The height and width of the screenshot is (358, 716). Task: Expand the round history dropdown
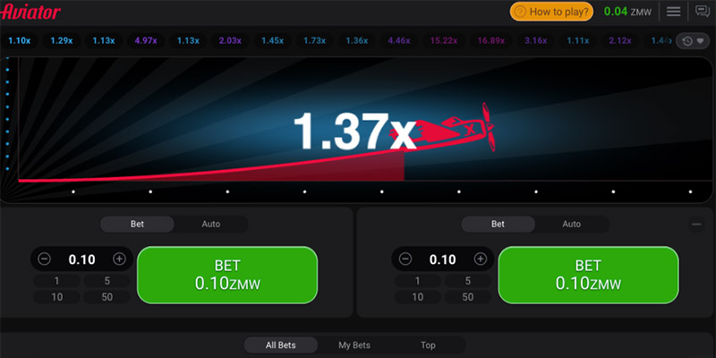692,40
